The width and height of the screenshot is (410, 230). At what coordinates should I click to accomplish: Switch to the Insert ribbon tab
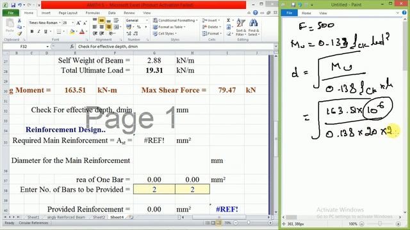[45, 13]
